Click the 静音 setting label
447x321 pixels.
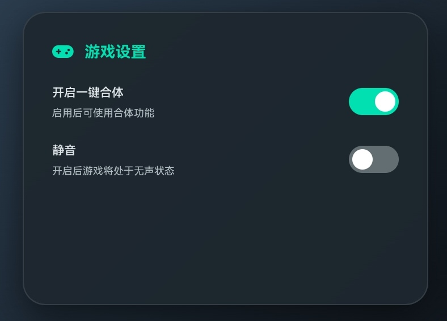tap(64, 150)
